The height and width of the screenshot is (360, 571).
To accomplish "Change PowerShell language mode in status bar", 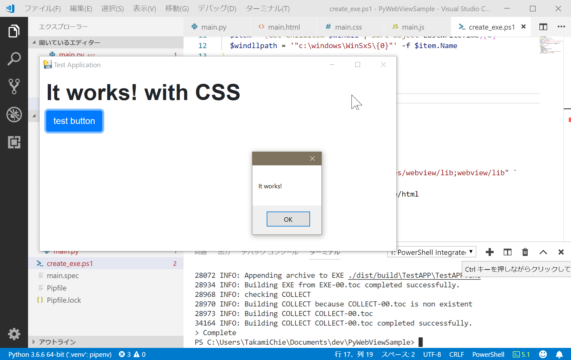I will tap(488, 354).
